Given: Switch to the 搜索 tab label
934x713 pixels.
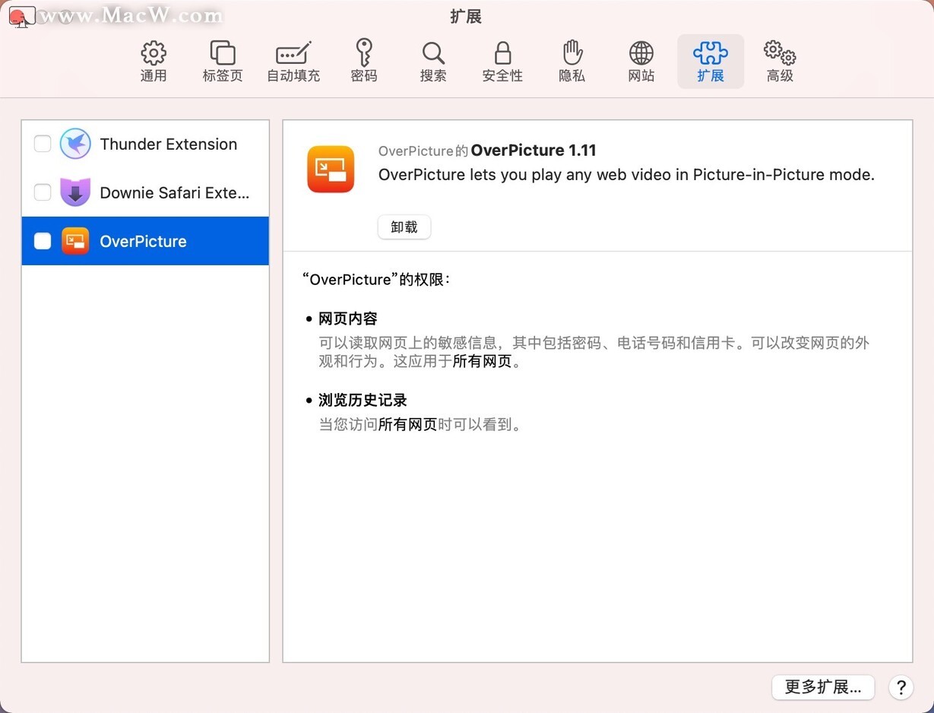Looking at the screenshot, I should [x=433, y=76].
